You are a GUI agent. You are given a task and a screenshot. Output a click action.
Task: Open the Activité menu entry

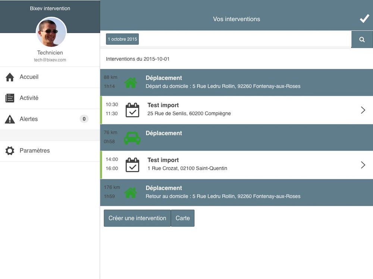[29, 97]
